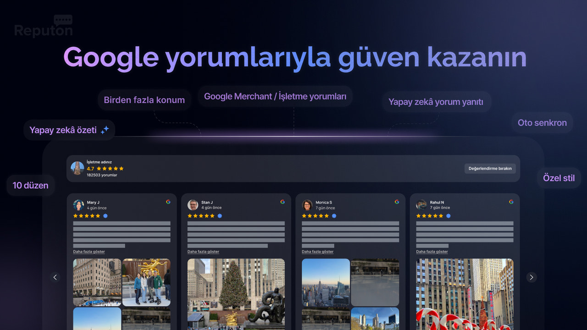Click 4 gün önce under Mary J
This screenshot has height=330, width=587.
pyautogui.click(x=97, y=208)
